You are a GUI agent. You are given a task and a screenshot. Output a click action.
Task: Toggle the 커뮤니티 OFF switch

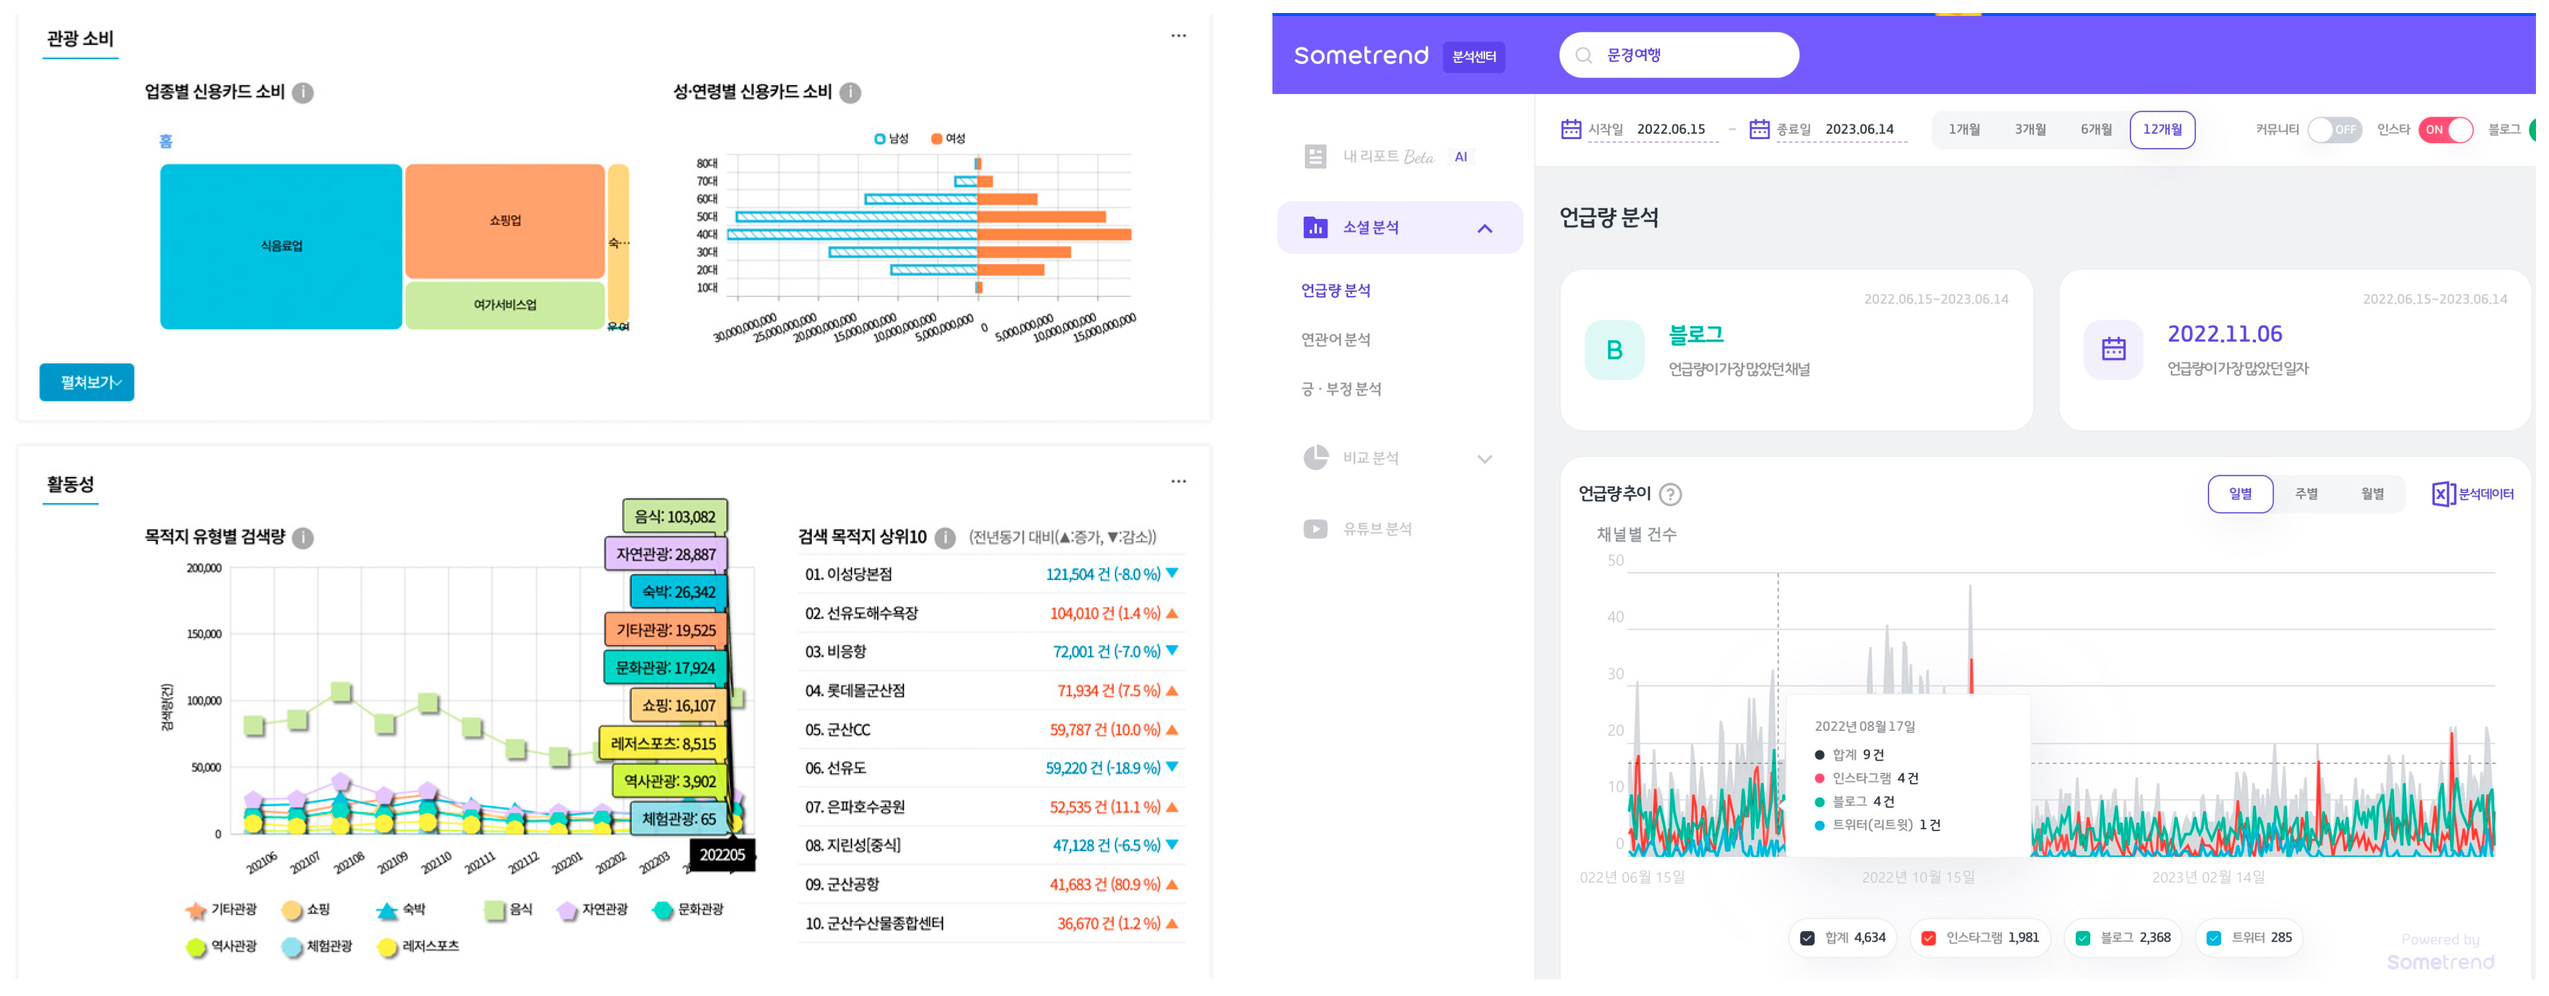point(2334,131)
